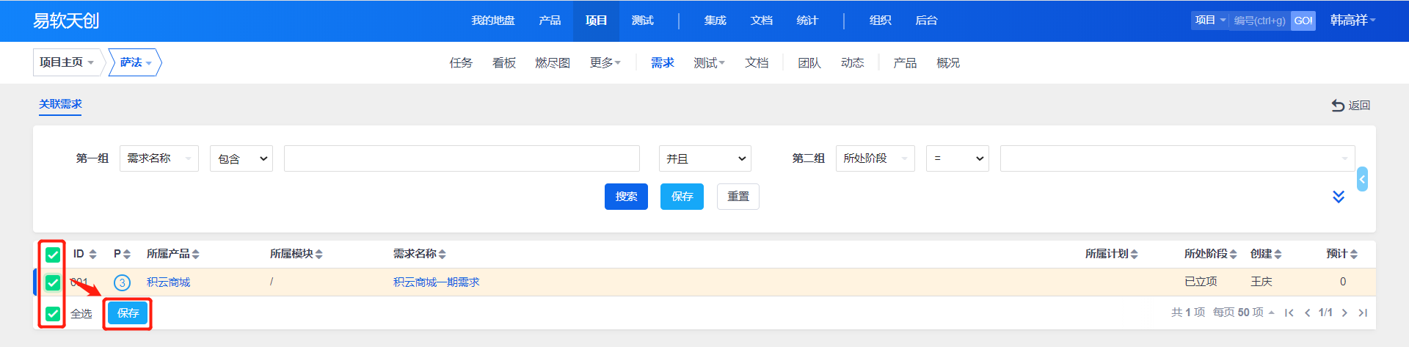Screen dimensions: 1409x347
Task: Click the 返回 back arrow icon
Action: click(1338, 106)
